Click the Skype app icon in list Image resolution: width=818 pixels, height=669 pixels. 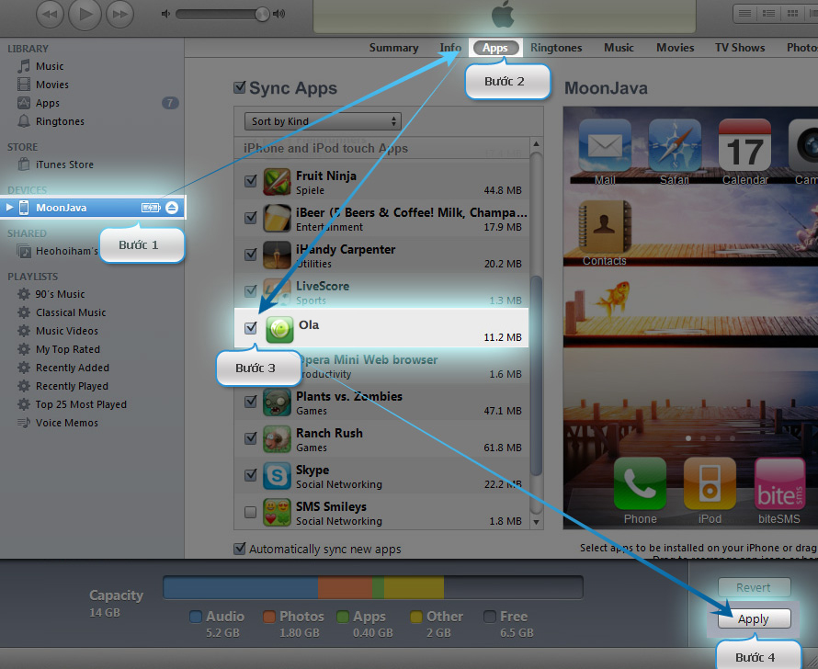277,475
